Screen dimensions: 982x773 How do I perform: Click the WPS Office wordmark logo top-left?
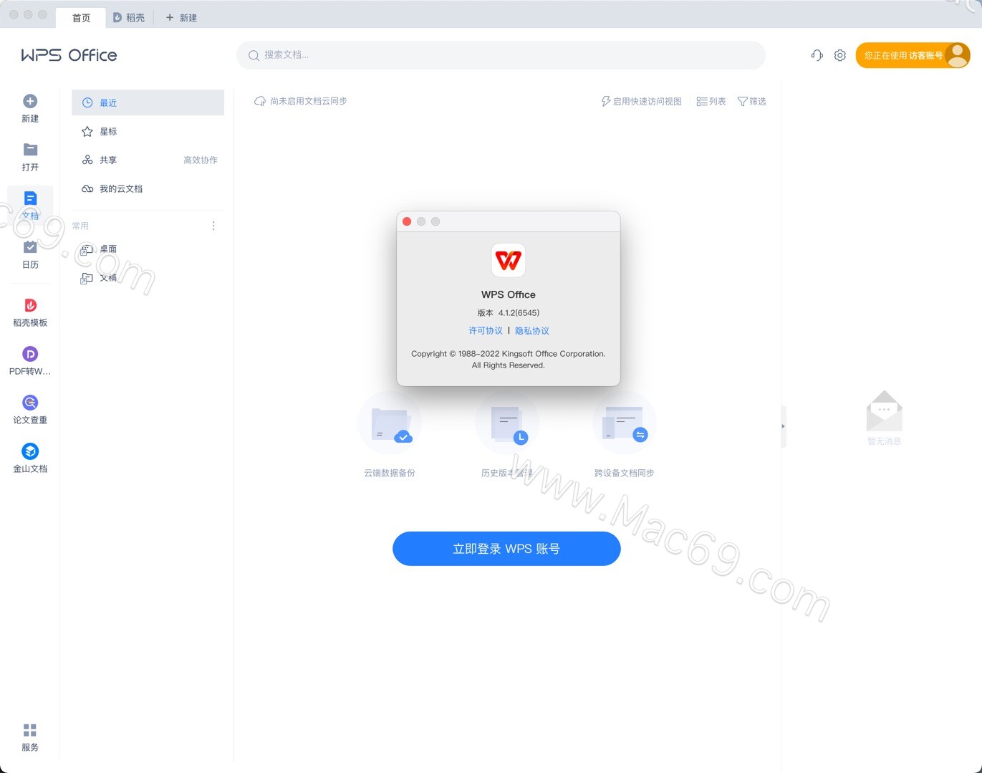(69, 55)
